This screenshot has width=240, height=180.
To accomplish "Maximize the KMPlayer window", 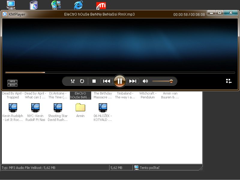I will point(220,13).
